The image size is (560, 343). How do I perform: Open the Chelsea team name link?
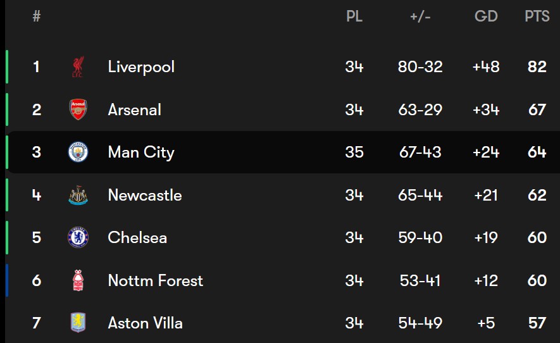click(x=137, y=237)
